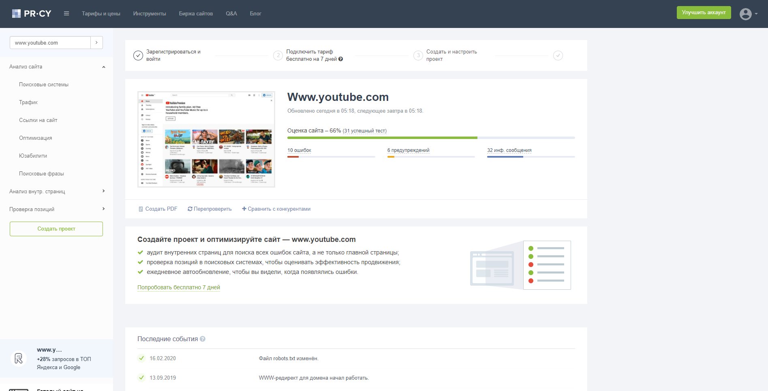
Task: Click the step 3 circle icon
Action: click(x=418, y=56)
